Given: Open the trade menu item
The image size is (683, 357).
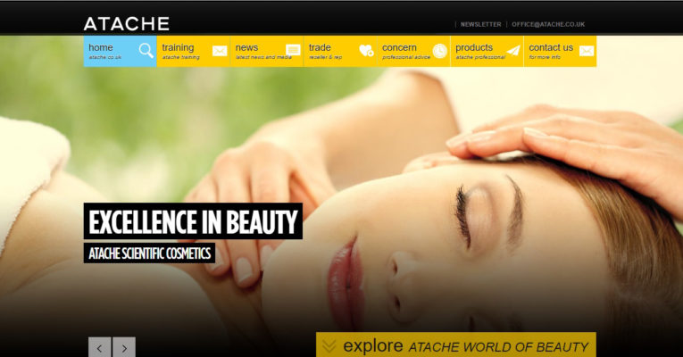Looking at the screenshot, I should pyautogui.click(x=340, y=51).
